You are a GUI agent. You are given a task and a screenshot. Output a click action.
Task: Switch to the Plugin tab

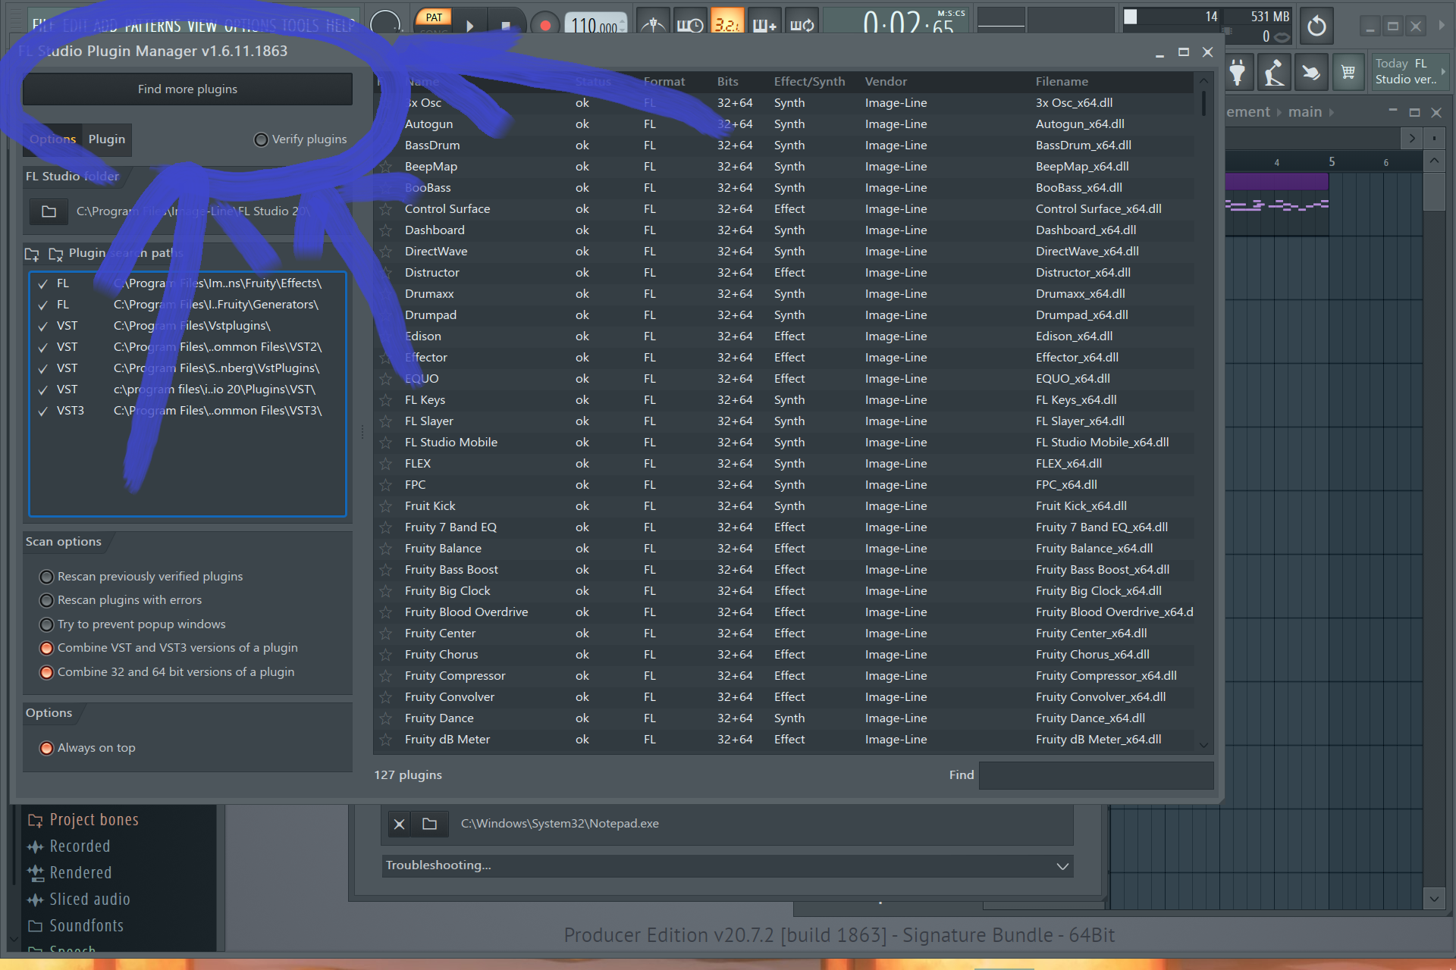pyautogui.click(x=106, y=139)
